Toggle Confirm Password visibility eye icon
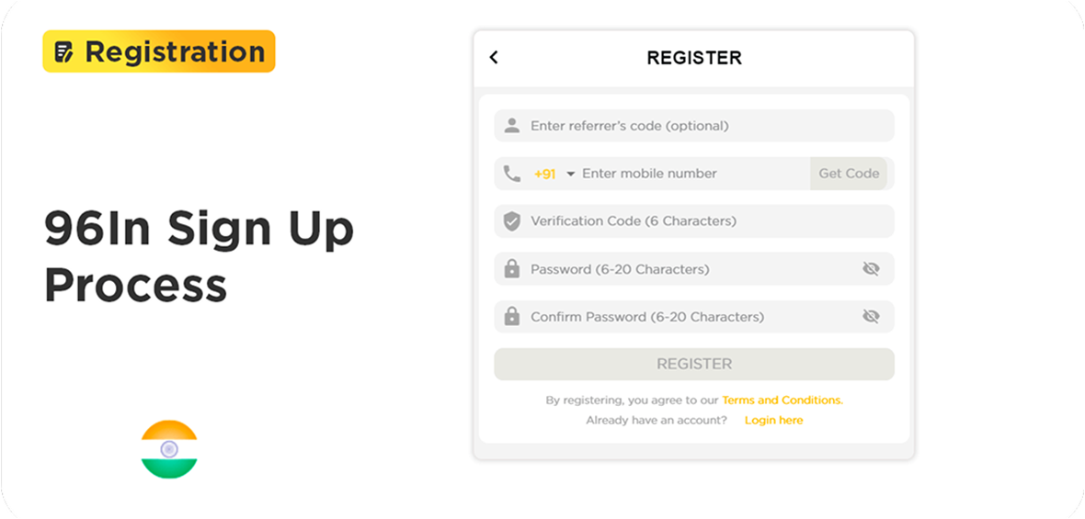 tap(871, 317)
